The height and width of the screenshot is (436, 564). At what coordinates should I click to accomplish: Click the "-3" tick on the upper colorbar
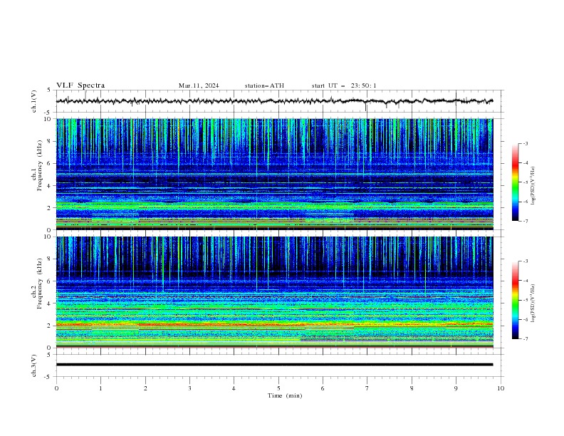click(525, 143)
